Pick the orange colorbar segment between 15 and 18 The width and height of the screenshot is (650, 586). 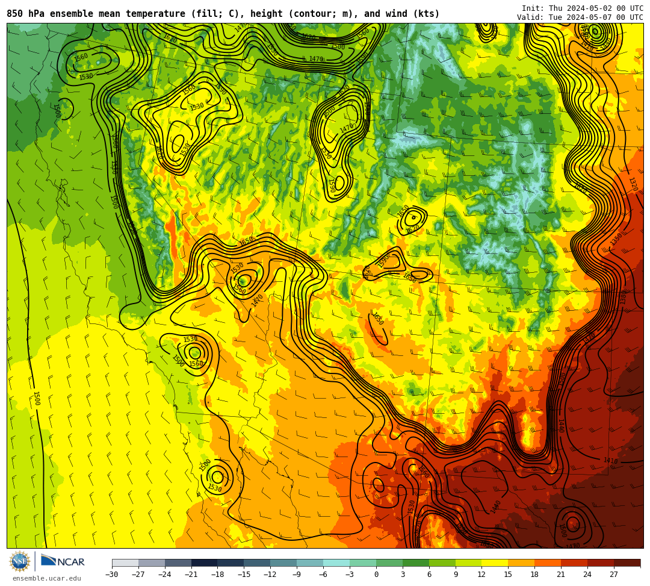521,563
